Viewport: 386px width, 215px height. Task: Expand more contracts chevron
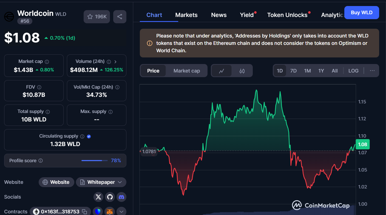(x=121, y=212)
